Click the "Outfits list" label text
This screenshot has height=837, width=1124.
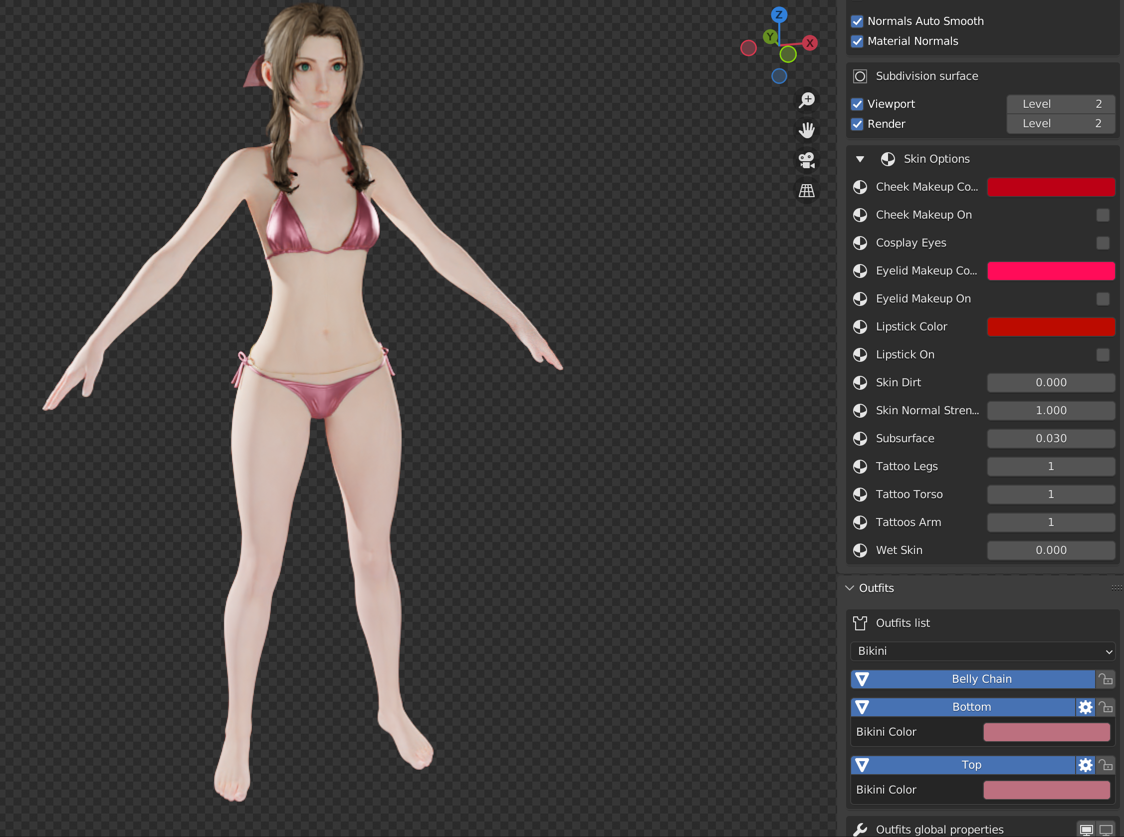903,623
